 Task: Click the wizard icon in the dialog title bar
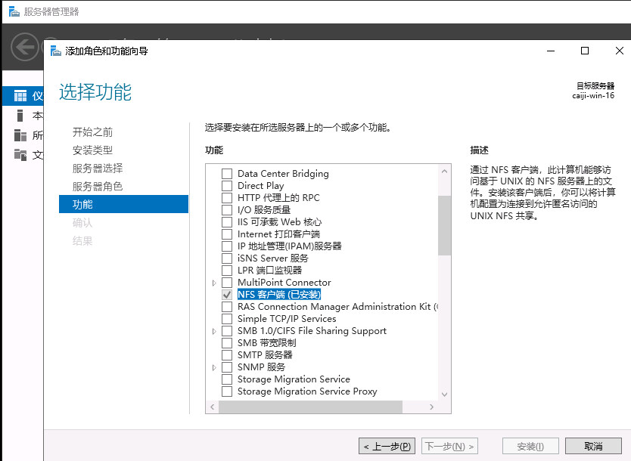[56, 51]
